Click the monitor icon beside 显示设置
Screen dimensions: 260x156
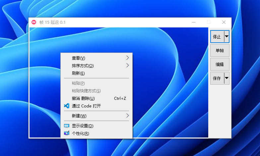pyautogui.click(x=67, y=126)
